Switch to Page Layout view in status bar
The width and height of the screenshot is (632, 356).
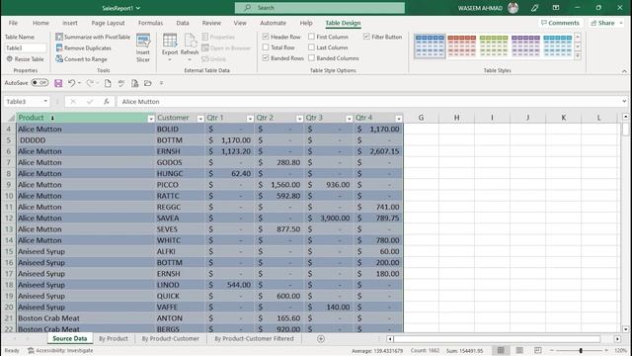tap(519, 350)
